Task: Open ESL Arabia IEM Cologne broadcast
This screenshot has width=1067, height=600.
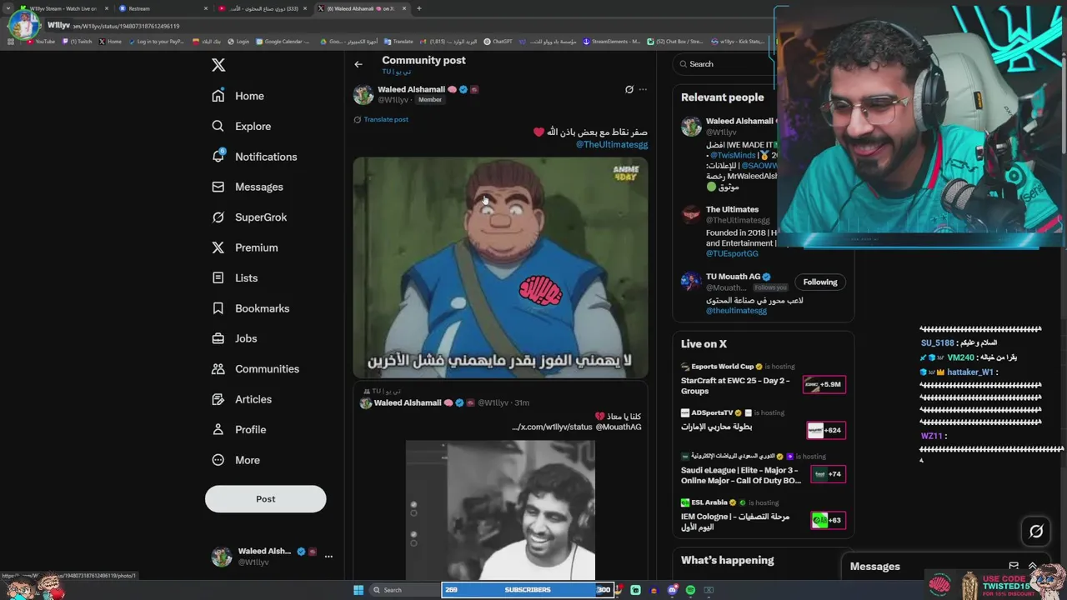Action: tap(763, 516)
